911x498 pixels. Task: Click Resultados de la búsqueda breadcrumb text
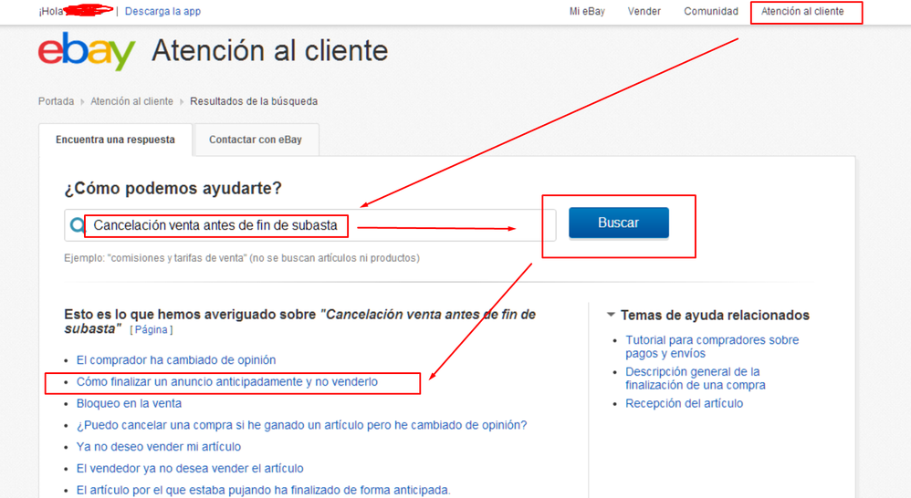click(254, 101)
